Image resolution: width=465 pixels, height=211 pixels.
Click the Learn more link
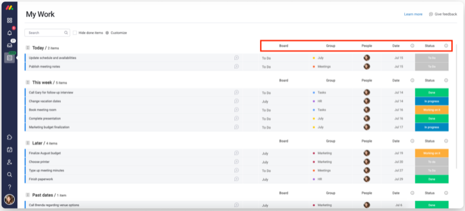[x=413, y=14]
